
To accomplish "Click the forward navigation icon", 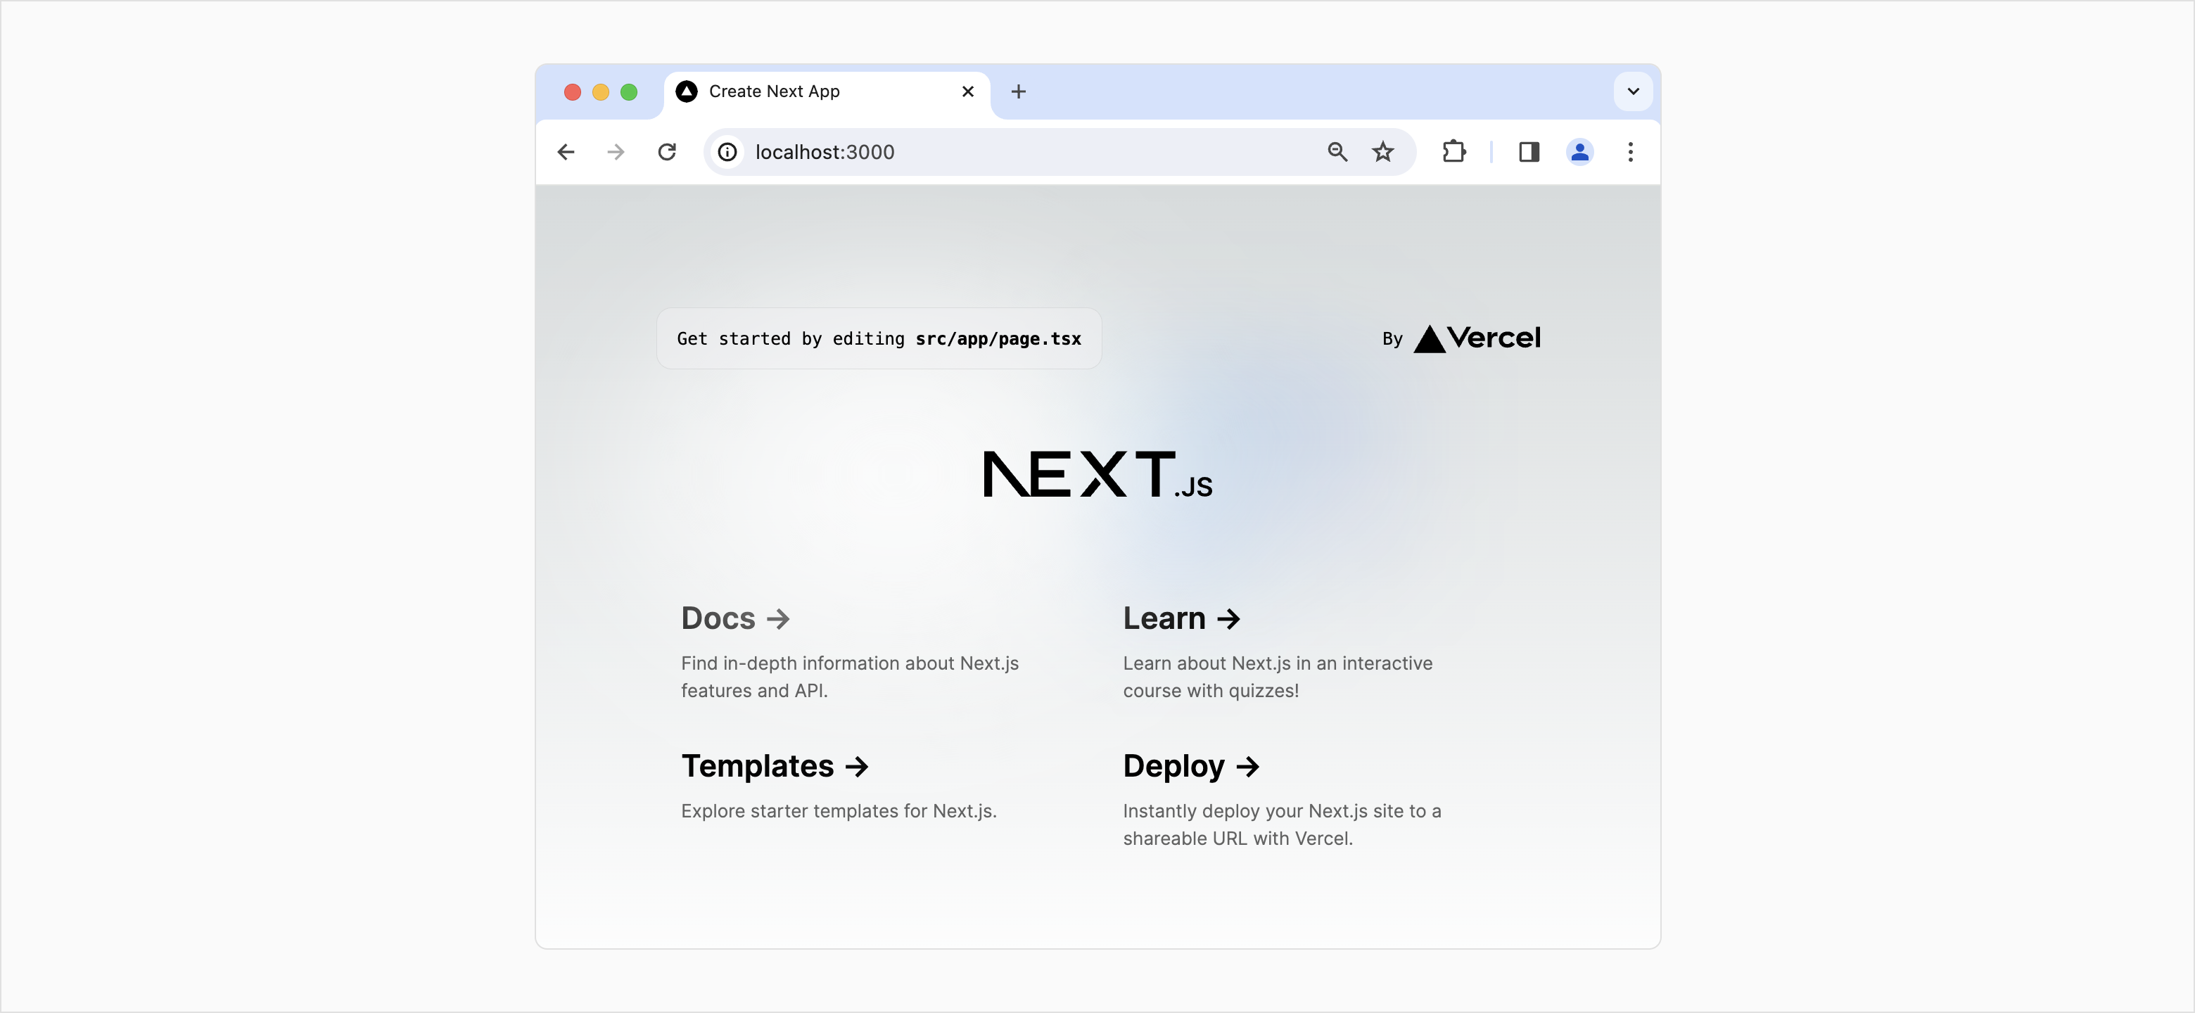I will 615,152.
